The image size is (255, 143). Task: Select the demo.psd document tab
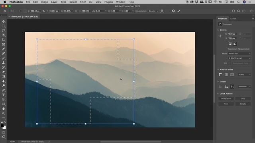25,17
